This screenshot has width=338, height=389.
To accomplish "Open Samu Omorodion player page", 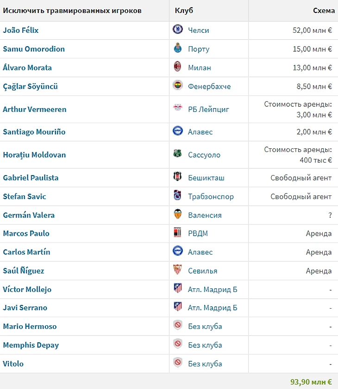I will (34, 49).
